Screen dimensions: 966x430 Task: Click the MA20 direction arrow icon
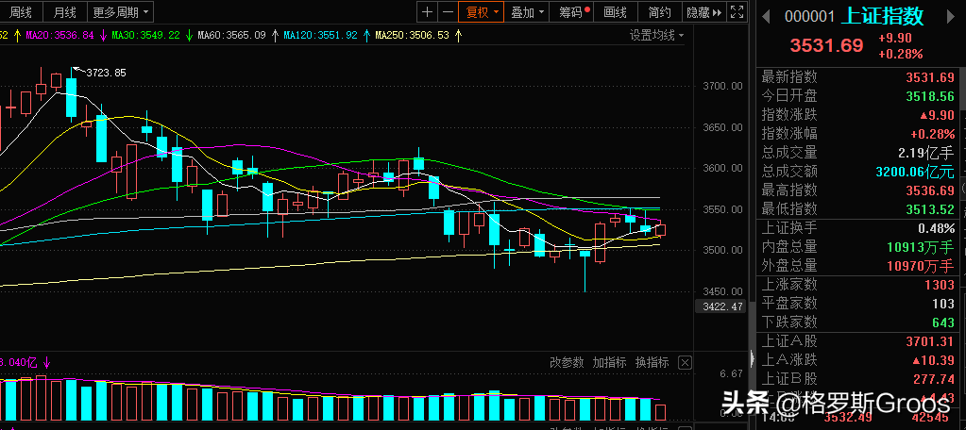(102, 36)
